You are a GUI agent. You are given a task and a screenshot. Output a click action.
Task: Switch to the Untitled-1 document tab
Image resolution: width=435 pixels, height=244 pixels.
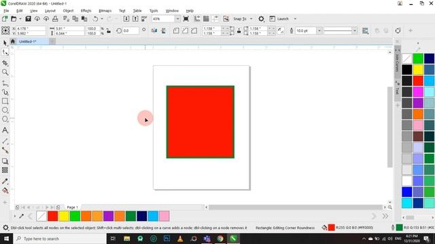[28, 41]
